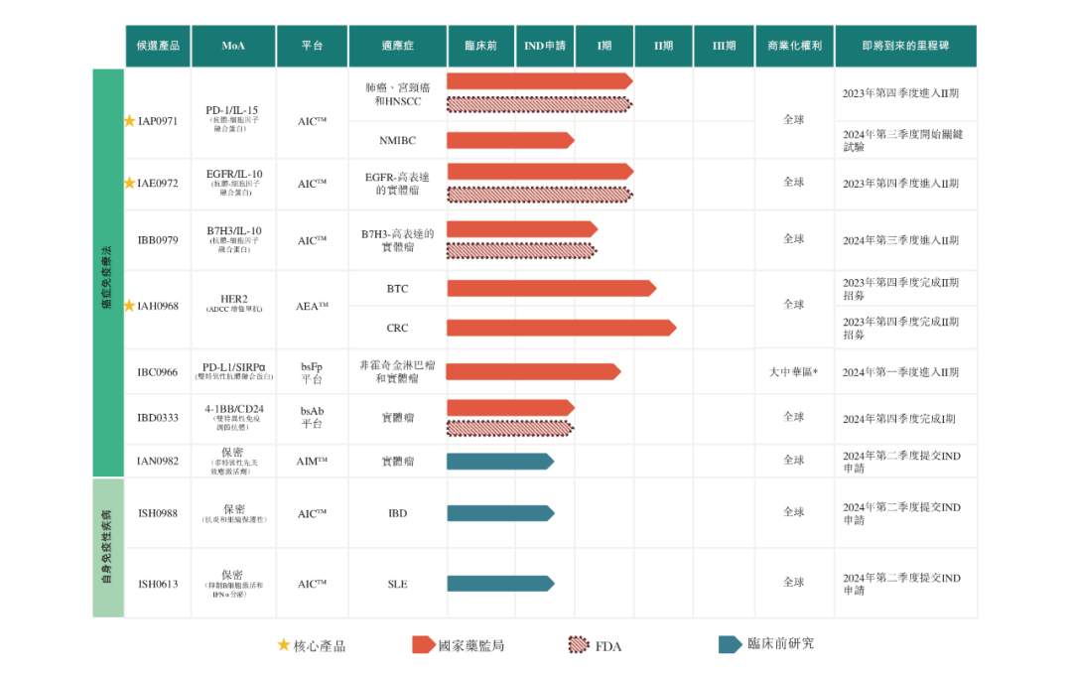The width and height of the screenshot is (1072, 681).
Task: Click the CRC red progress bar
Action: click(561, 328)
